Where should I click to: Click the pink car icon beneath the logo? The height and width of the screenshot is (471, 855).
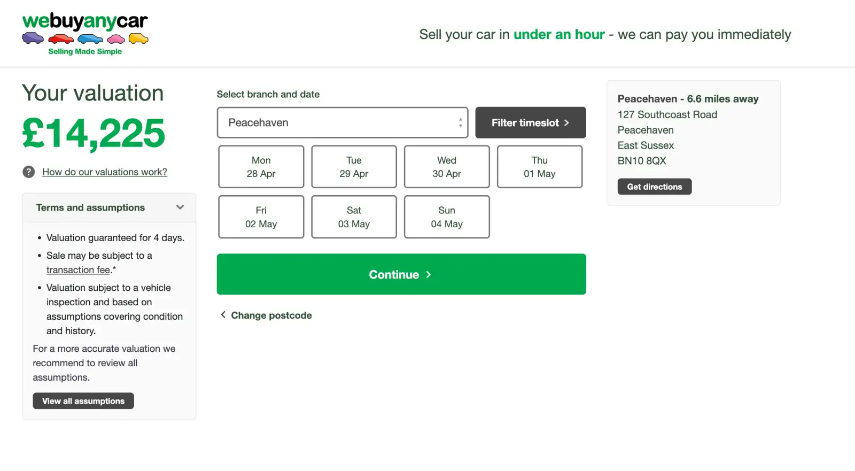click(116, 38)
